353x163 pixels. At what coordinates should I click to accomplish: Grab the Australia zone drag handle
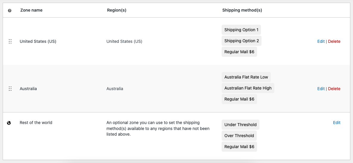pyautogui.click(x=10, y=89)
